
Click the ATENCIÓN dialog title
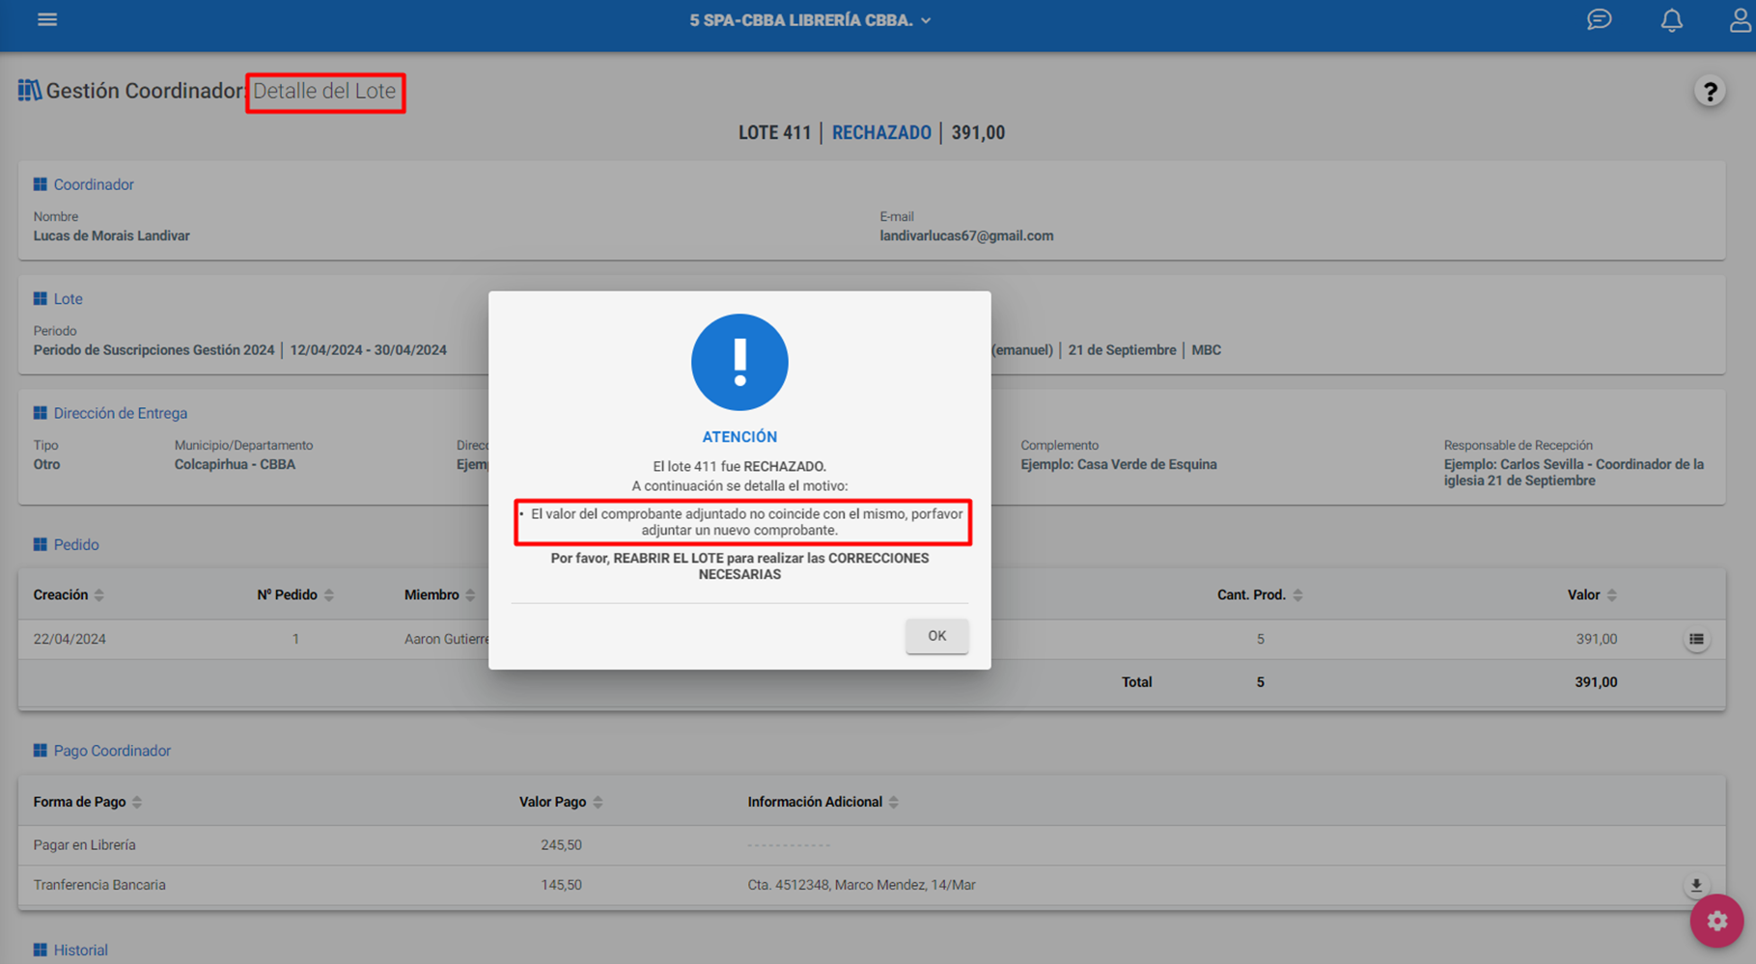point(739,437)
